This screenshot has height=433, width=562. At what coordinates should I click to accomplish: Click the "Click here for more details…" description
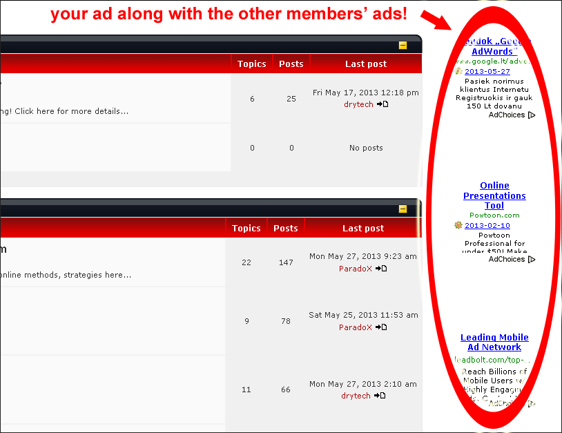[71, 111]
